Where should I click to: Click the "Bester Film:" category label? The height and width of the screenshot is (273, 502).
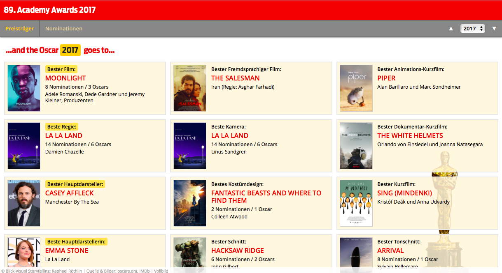[x=61, y=69]
